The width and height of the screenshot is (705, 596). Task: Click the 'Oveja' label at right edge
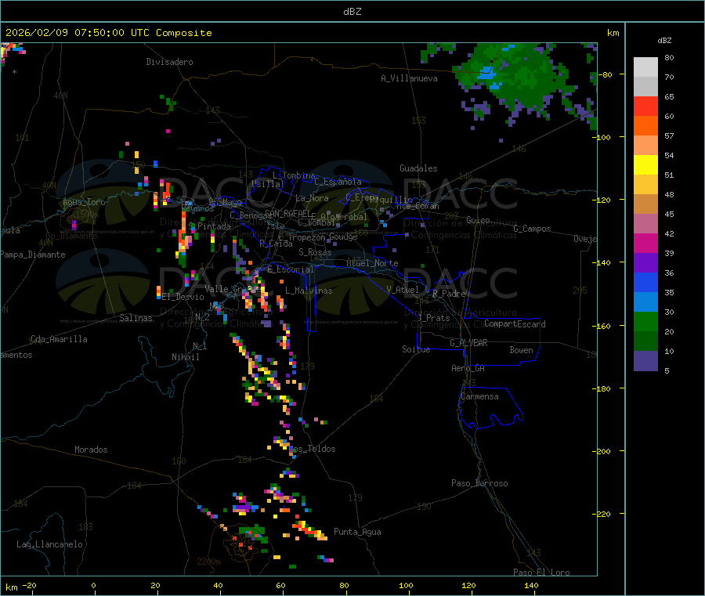[x=585, y=239]
